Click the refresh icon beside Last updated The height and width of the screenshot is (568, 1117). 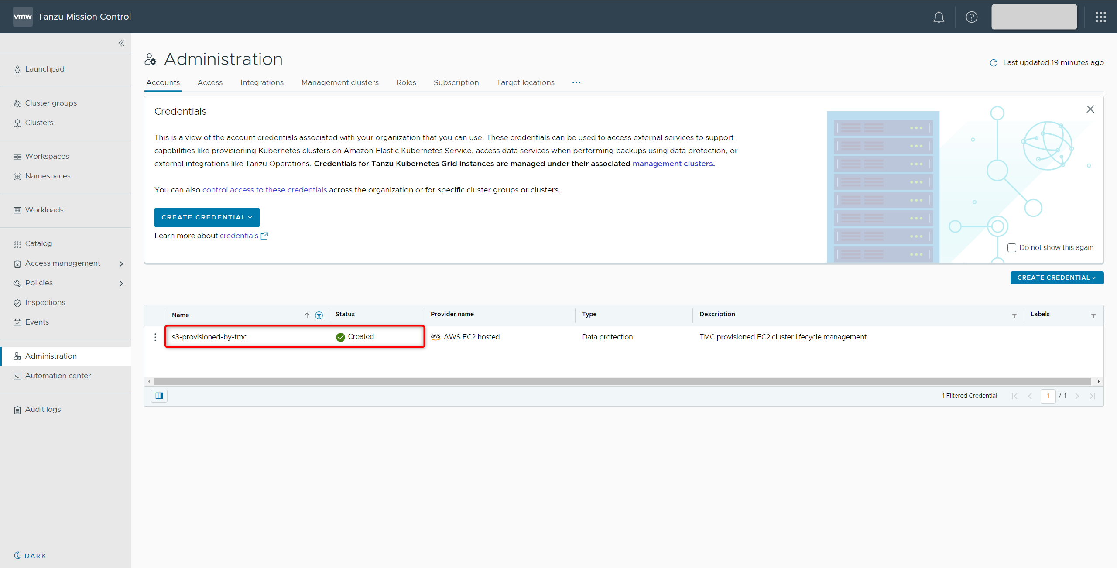tap(994, 63)
